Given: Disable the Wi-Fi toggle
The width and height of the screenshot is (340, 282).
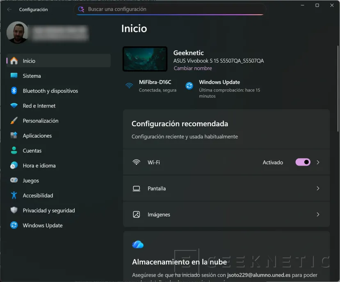Looking at the screenshot, I should [x=303, y=162].
